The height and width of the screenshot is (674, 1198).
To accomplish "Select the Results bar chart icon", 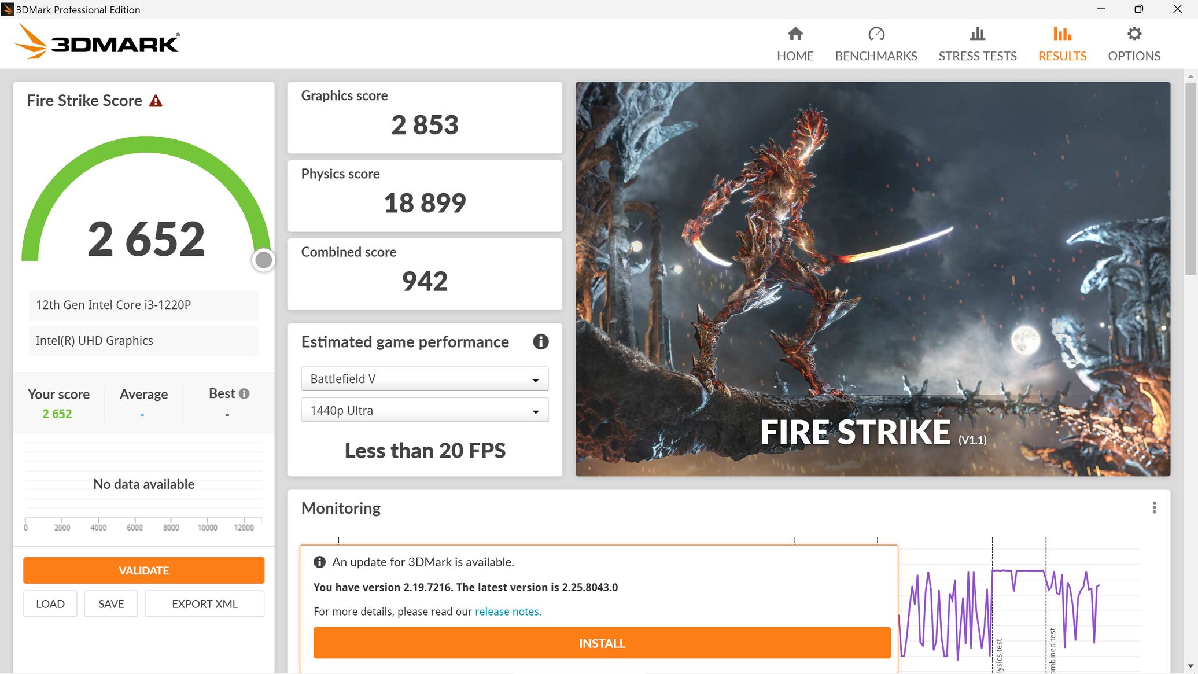I will (1062, 34).
